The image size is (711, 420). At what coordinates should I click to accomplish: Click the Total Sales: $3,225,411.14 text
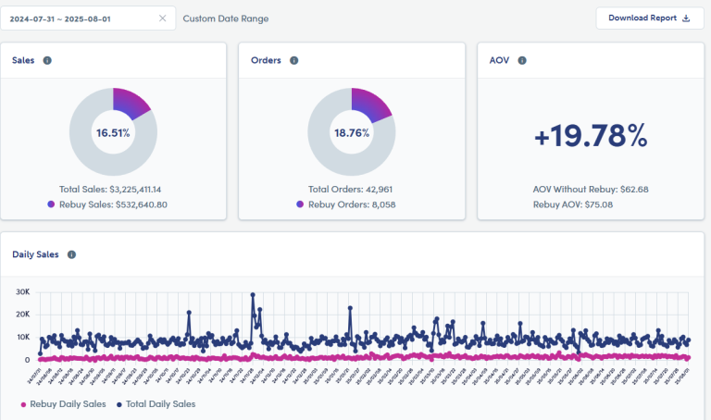(110, 190)
